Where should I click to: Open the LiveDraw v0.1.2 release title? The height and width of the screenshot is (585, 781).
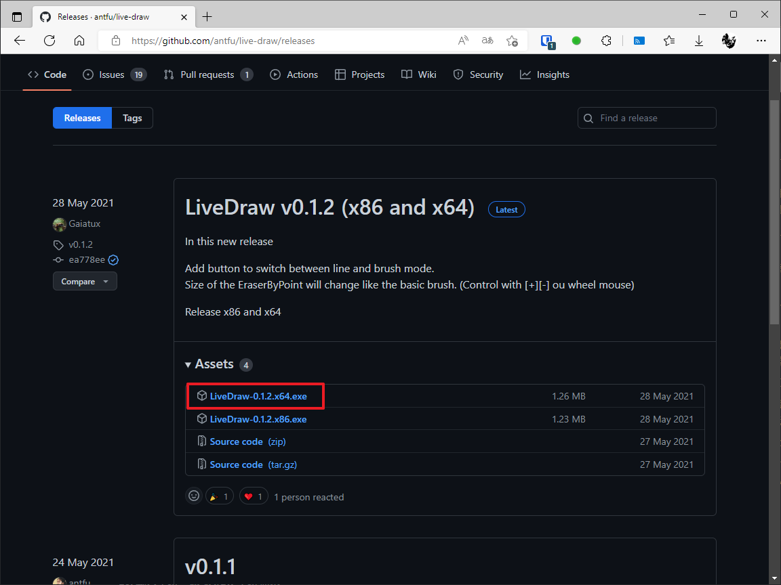pos(329,207)
